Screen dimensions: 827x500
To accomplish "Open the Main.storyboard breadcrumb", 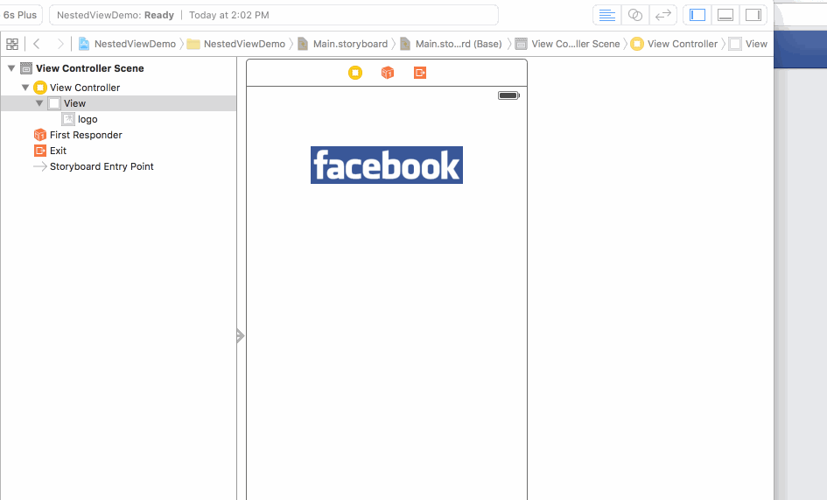I will [342, 44].
